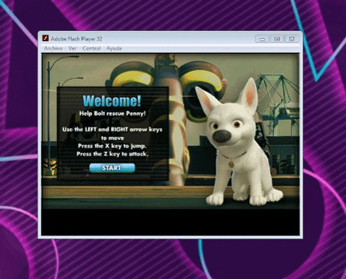Click the 'Use the LEFT and RIGHT arrow keys' line
Screen dimensions: 346x279
(x=112, y=129)
